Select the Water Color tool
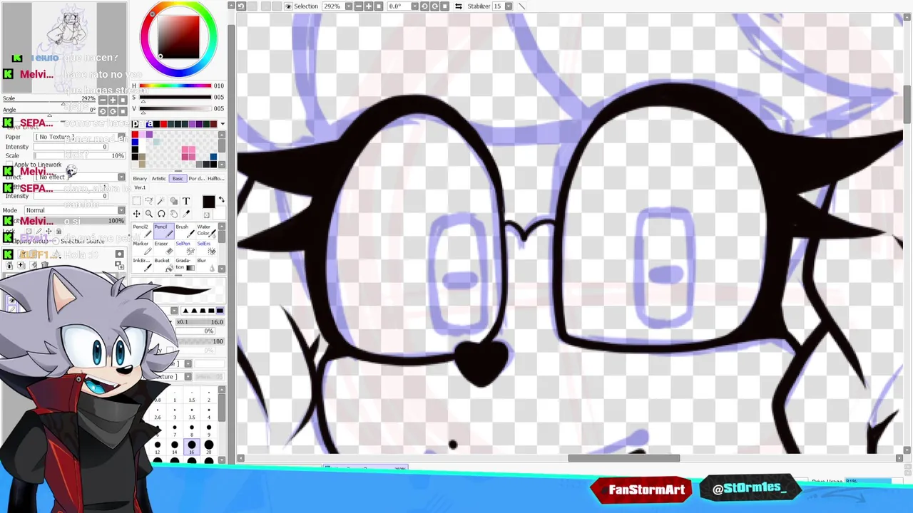 coord(207,232)
